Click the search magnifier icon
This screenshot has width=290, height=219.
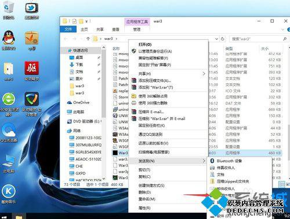pos(285,39)
